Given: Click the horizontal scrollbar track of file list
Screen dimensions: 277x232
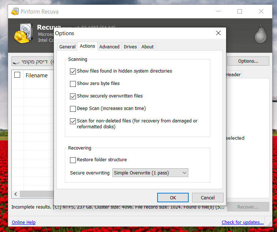Looking at the screenshot, I should (x=37, y=194).
